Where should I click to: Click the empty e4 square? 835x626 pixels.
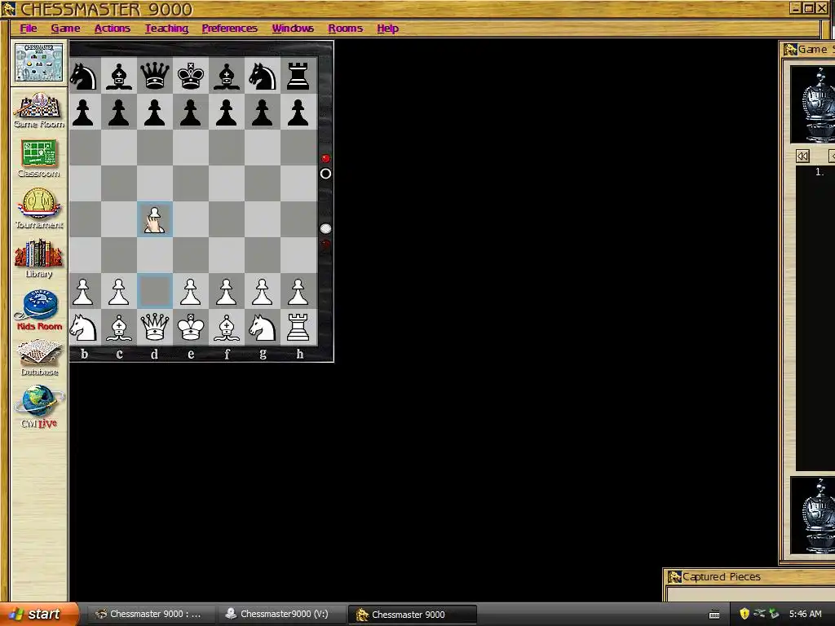click(191, 219)
